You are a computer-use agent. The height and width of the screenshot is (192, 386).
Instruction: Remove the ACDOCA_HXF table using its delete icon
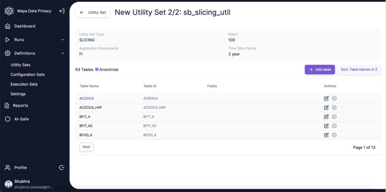[334, 108]
